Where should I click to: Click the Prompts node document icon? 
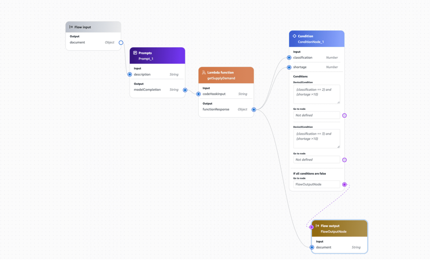[135, 53]
